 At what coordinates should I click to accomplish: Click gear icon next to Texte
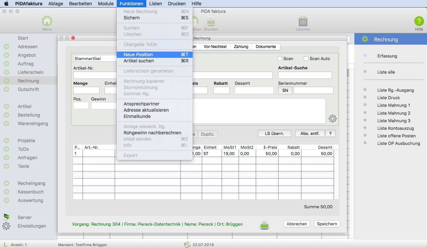point(7,166)
